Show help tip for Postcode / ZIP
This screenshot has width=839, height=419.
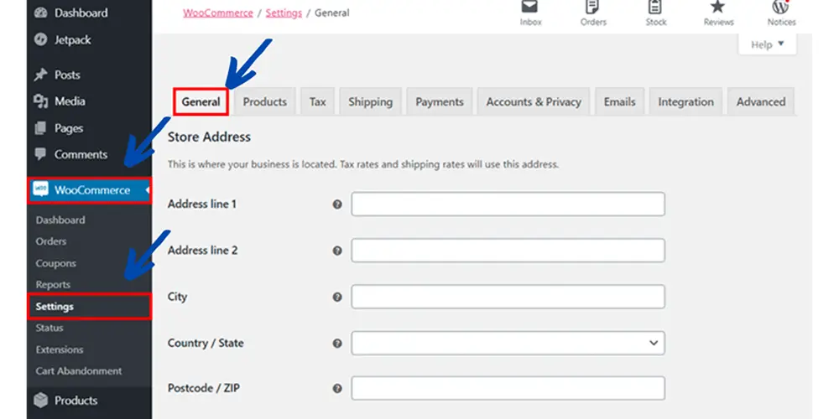(x=337, y=389)
